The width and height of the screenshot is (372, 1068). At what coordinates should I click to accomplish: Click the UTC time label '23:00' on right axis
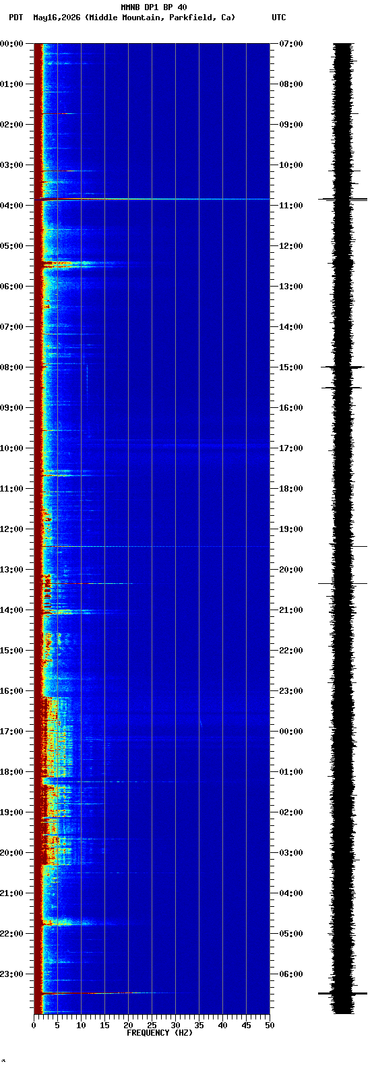tap(291, 691)
